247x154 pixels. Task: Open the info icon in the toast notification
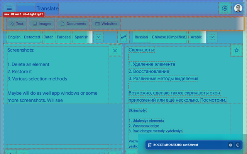238,145
